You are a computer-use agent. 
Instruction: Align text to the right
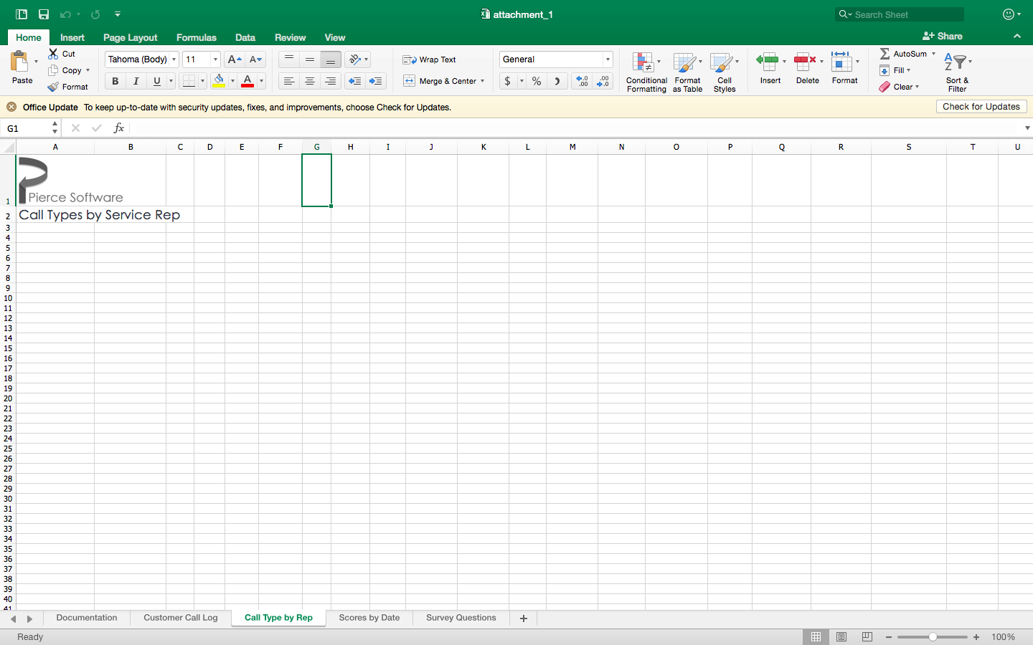point(330,81)
